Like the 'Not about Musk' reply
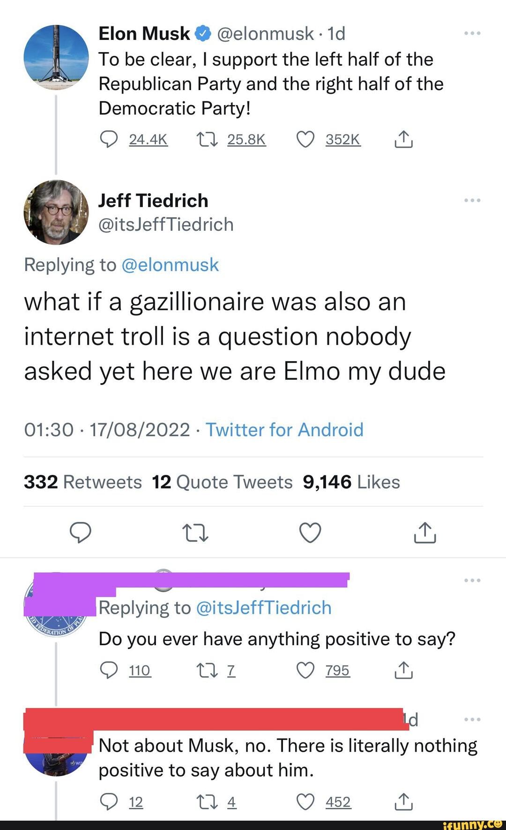This screenshot has height=830, width=506. [305, 802]
